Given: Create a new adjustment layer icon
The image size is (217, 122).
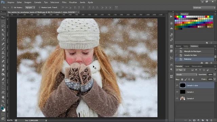Looking at the screenshot, I should (199, 121).
